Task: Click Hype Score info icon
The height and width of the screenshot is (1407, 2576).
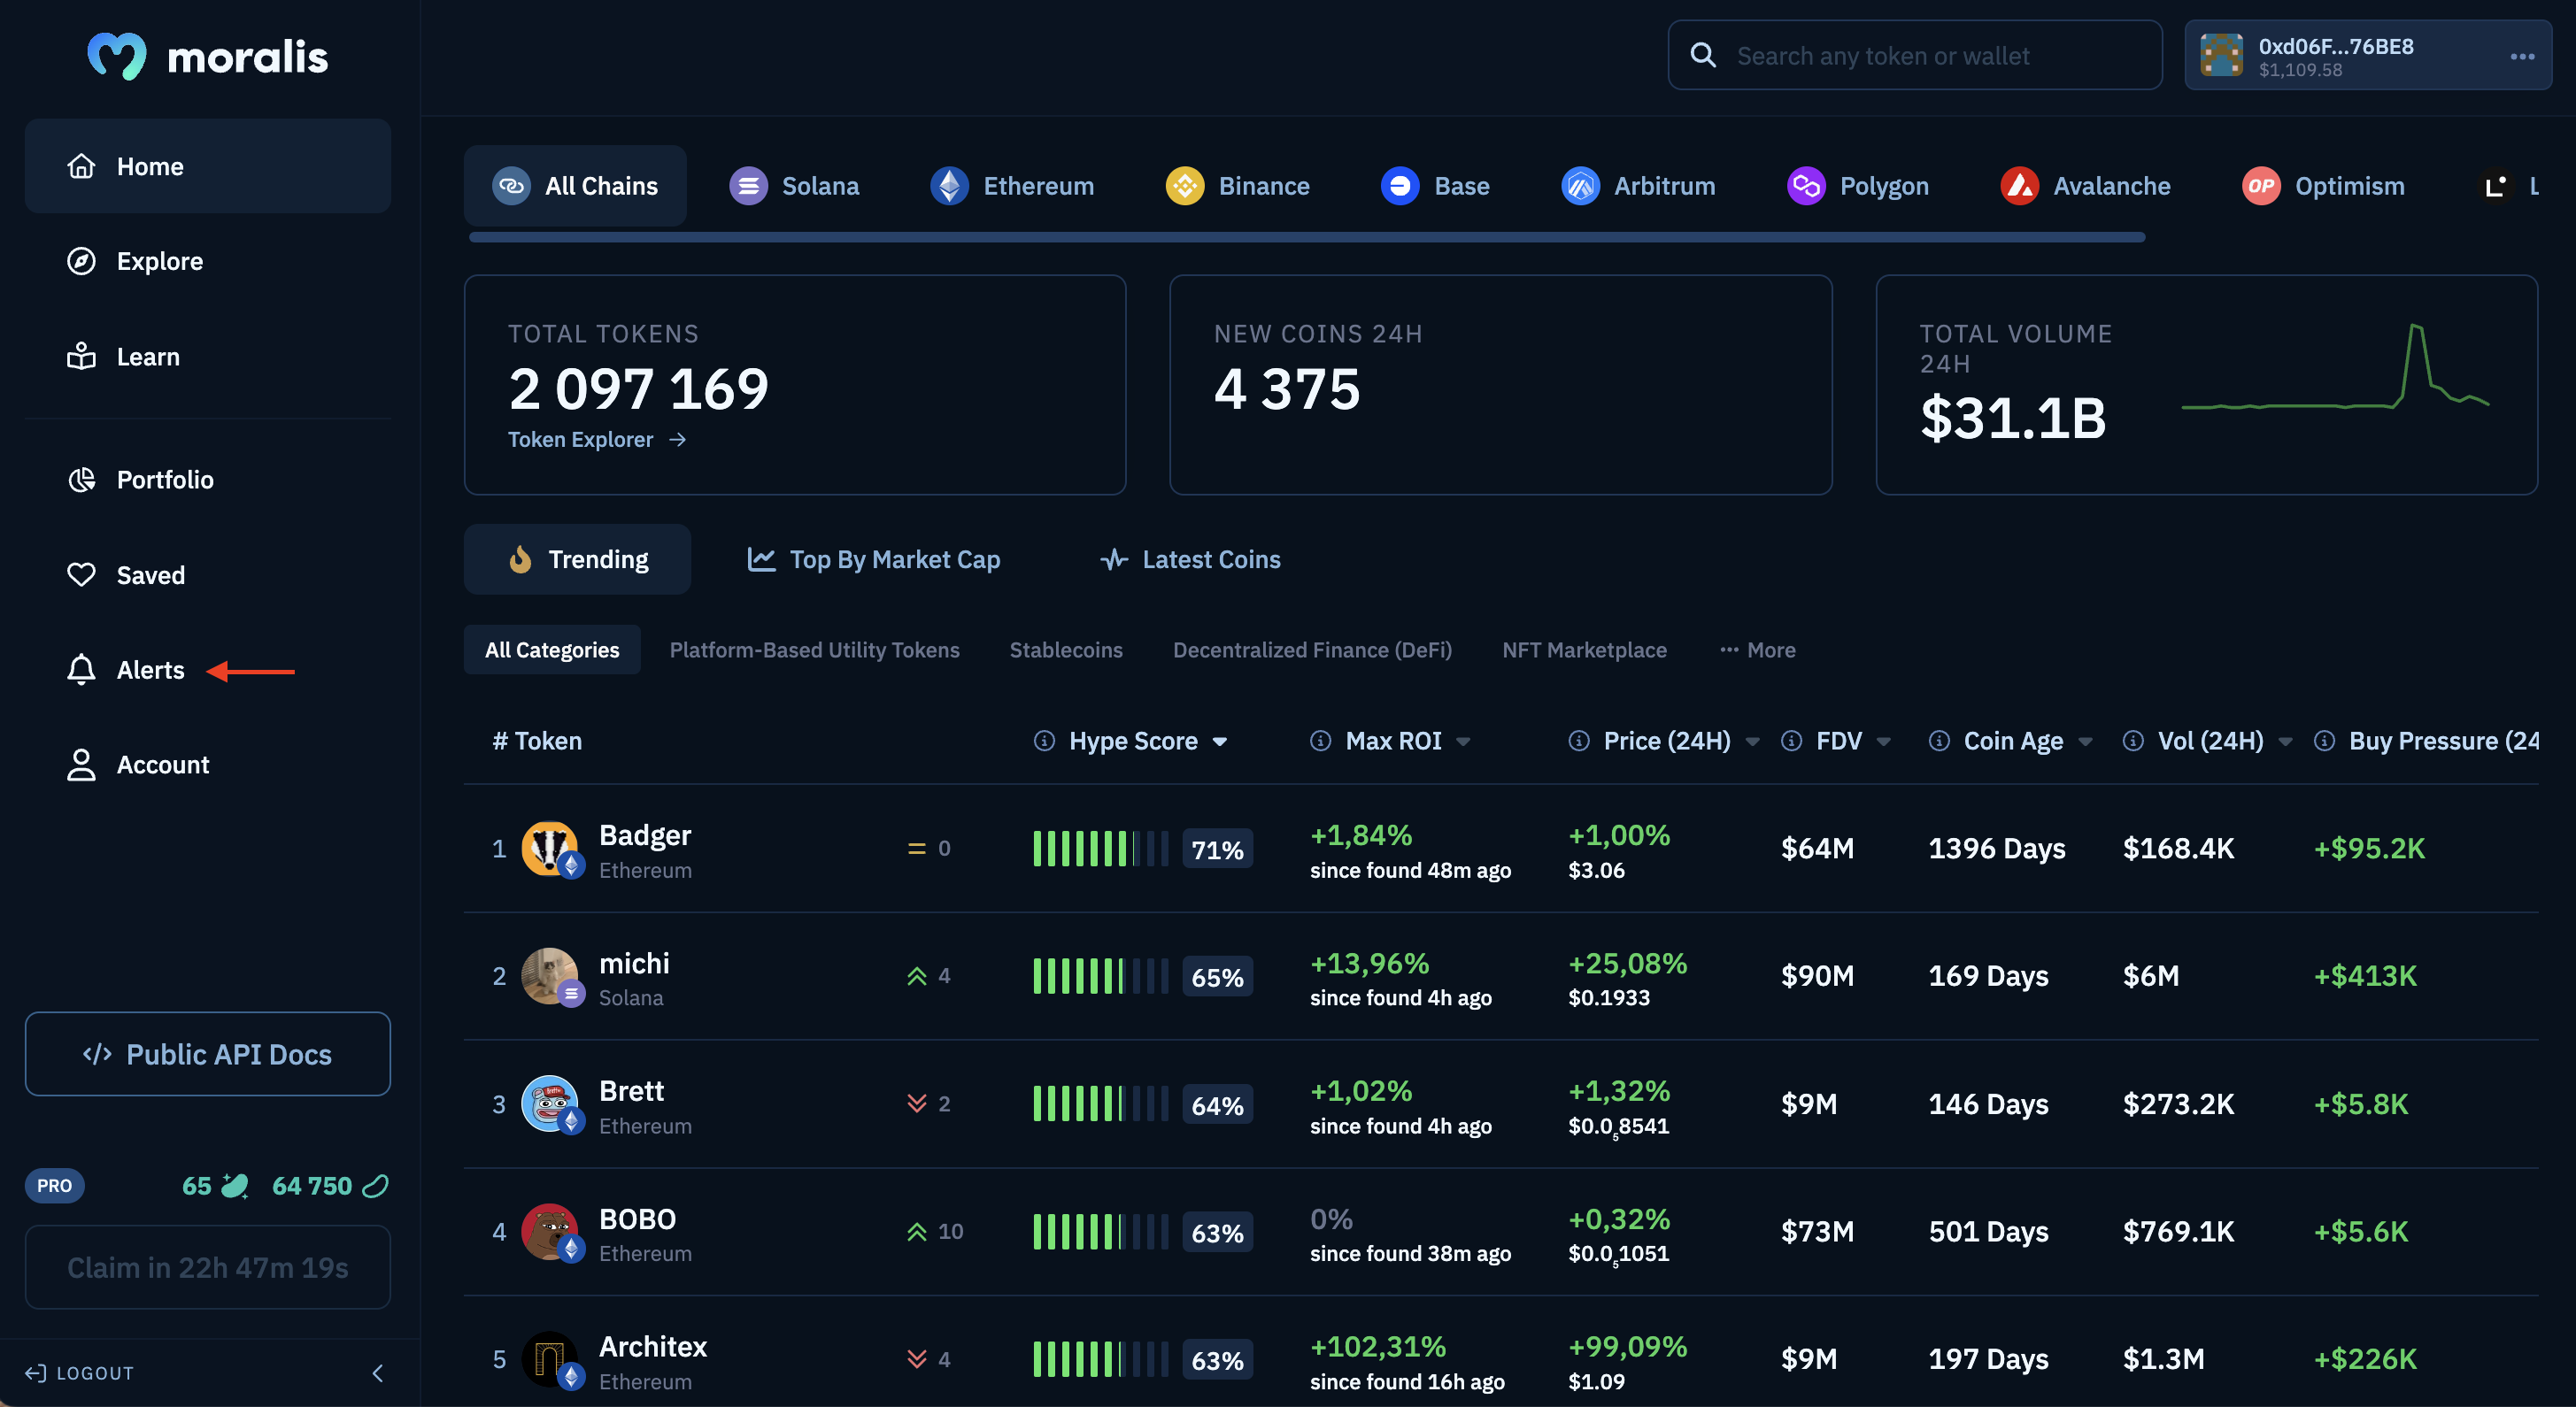Action: [x=1044, y=741]
